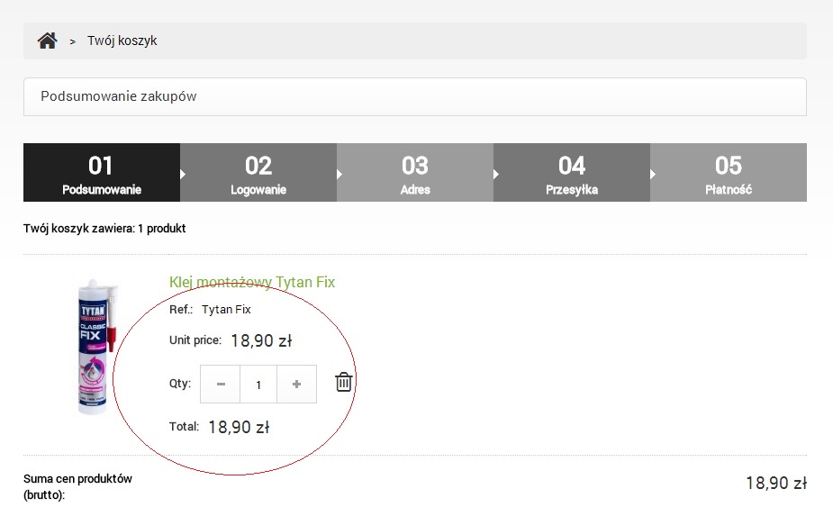
Task: Click the Twój koszyk breadcrumb
Action: coord(122,41)
